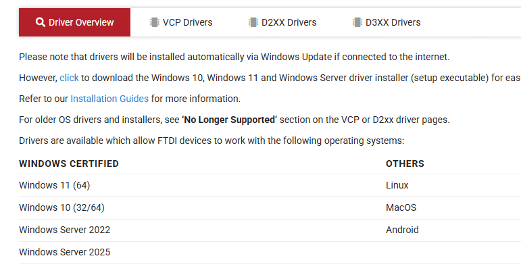
Task: Select the D2XX Drivers tab
Action: [289, 22]
